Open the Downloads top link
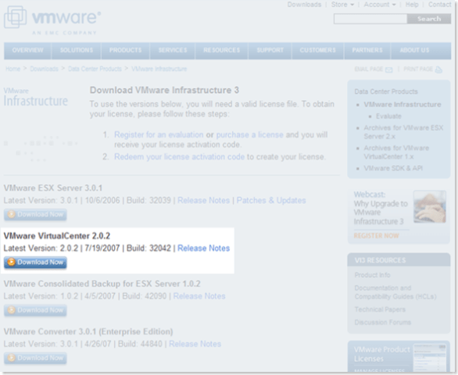Viewport: 458px width, 375px height. tap(304, 5)
